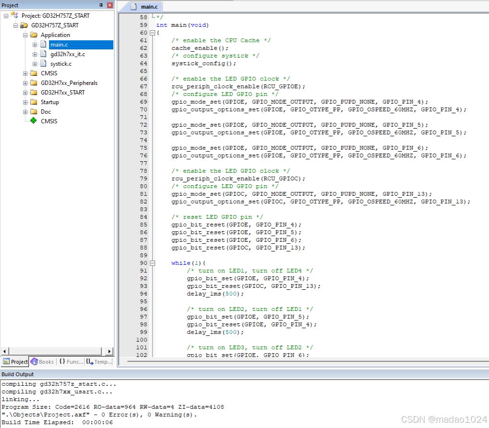The width and height of the screenshot is (489, 428).
Task: Switch to the Project panel tab
Action: tap(15, 362)
